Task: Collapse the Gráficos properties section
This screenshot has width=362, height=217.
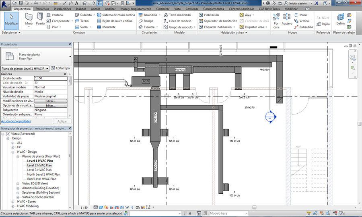Action: (x=65, y=74)
